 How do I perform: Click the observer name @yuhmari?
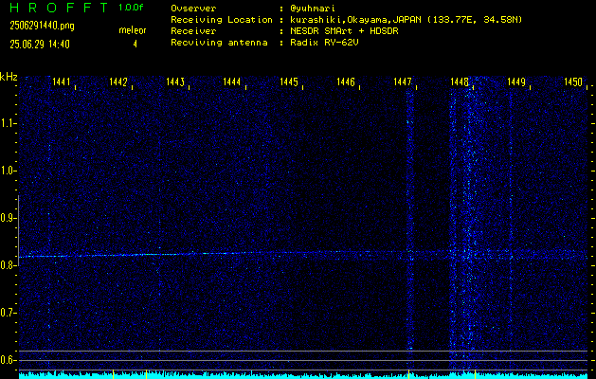pos(312,9)
